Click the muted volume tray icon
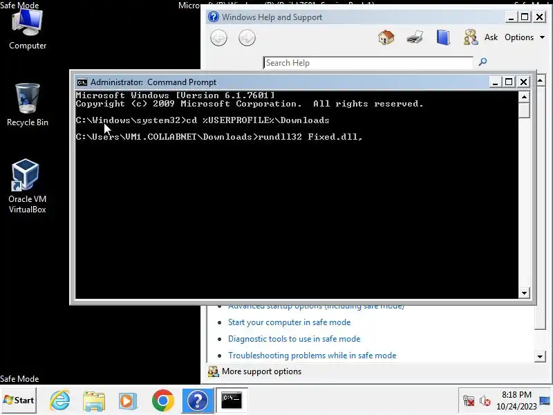The height and width of the screenshot is (415, 553). click(x=485, y=401)
